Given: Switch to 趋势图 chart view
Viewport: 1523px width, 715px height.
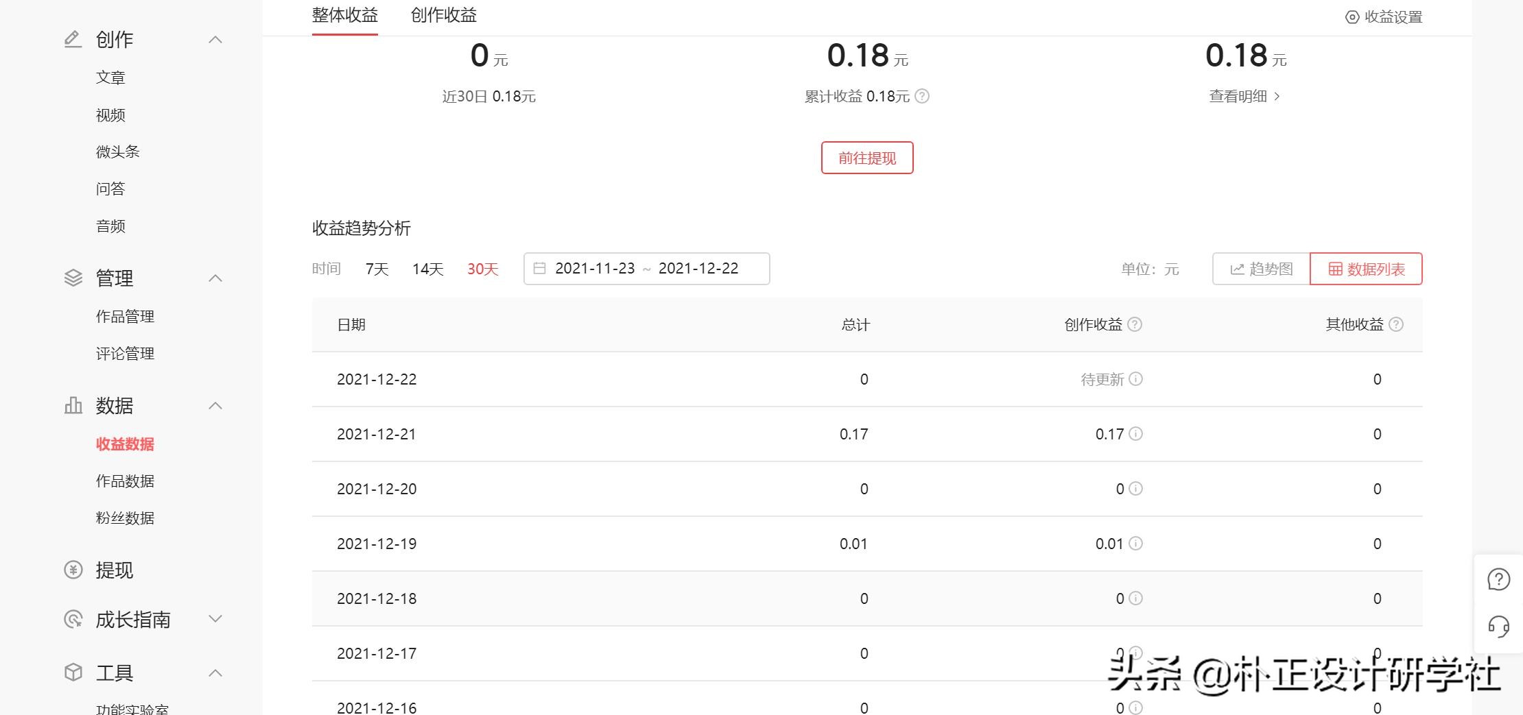Looking at the screenshot, I should coord(1261,269).
